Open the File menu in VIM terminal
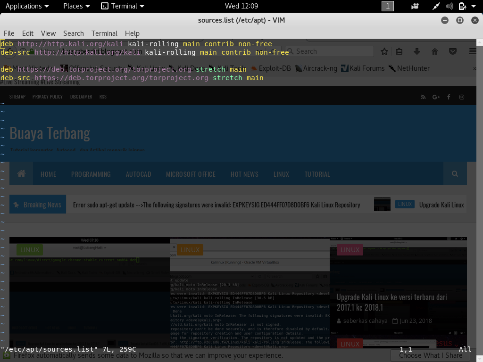 point(9,33)
